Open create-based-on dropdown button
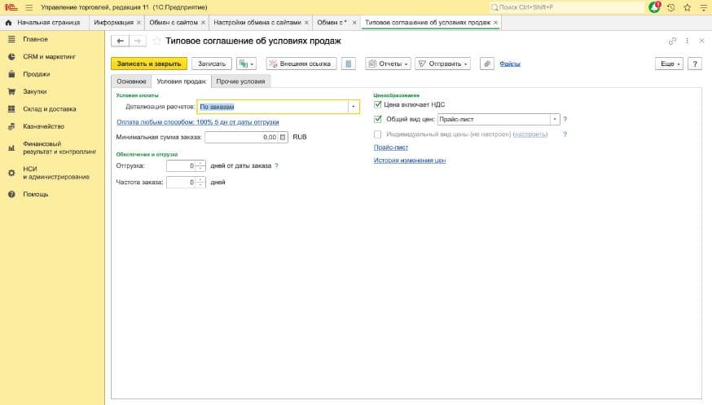Image resolution: width=712 pixels, height=405 pixels. pos(246,64)
